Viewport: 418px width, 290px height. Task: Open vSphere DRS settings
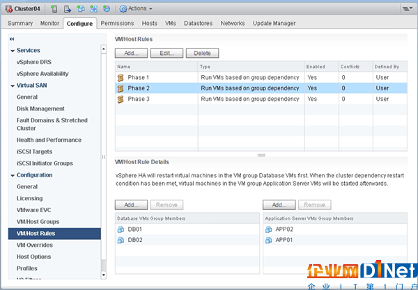point(34,62)
